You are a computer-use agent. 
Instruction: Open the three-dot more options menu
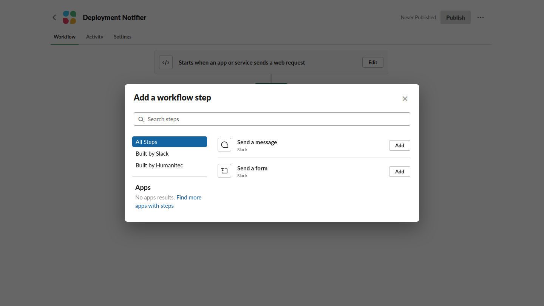click(481, 17)
